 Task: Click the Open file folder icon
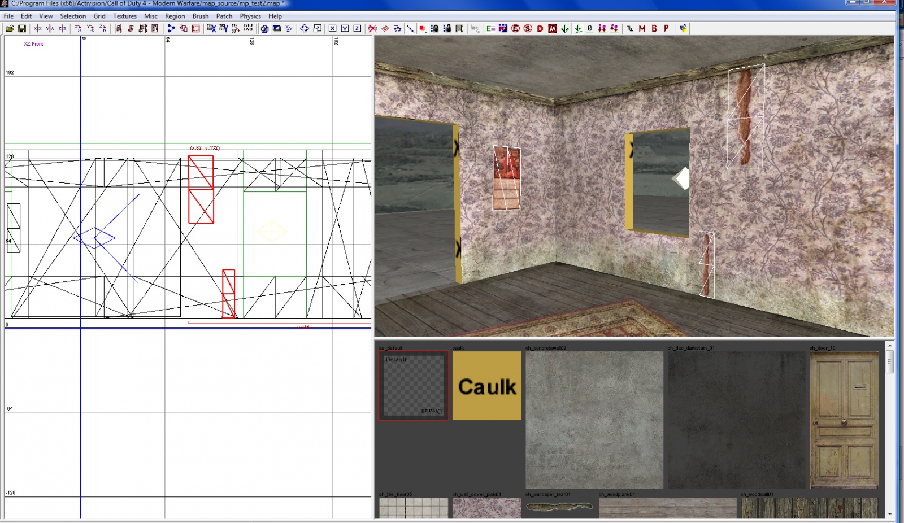[10, 28]
